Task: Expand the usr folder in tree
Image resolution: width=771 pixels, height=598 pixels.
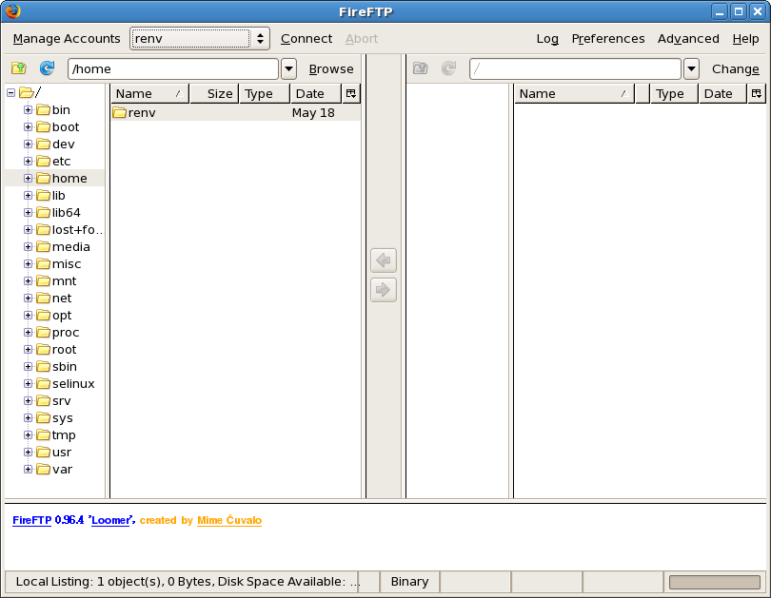Action: 28,453
